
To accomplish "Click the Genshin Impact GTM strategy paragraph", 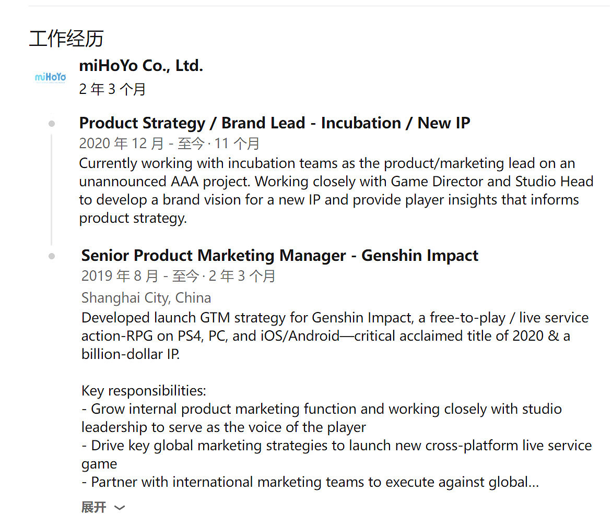I will point(334,335).
